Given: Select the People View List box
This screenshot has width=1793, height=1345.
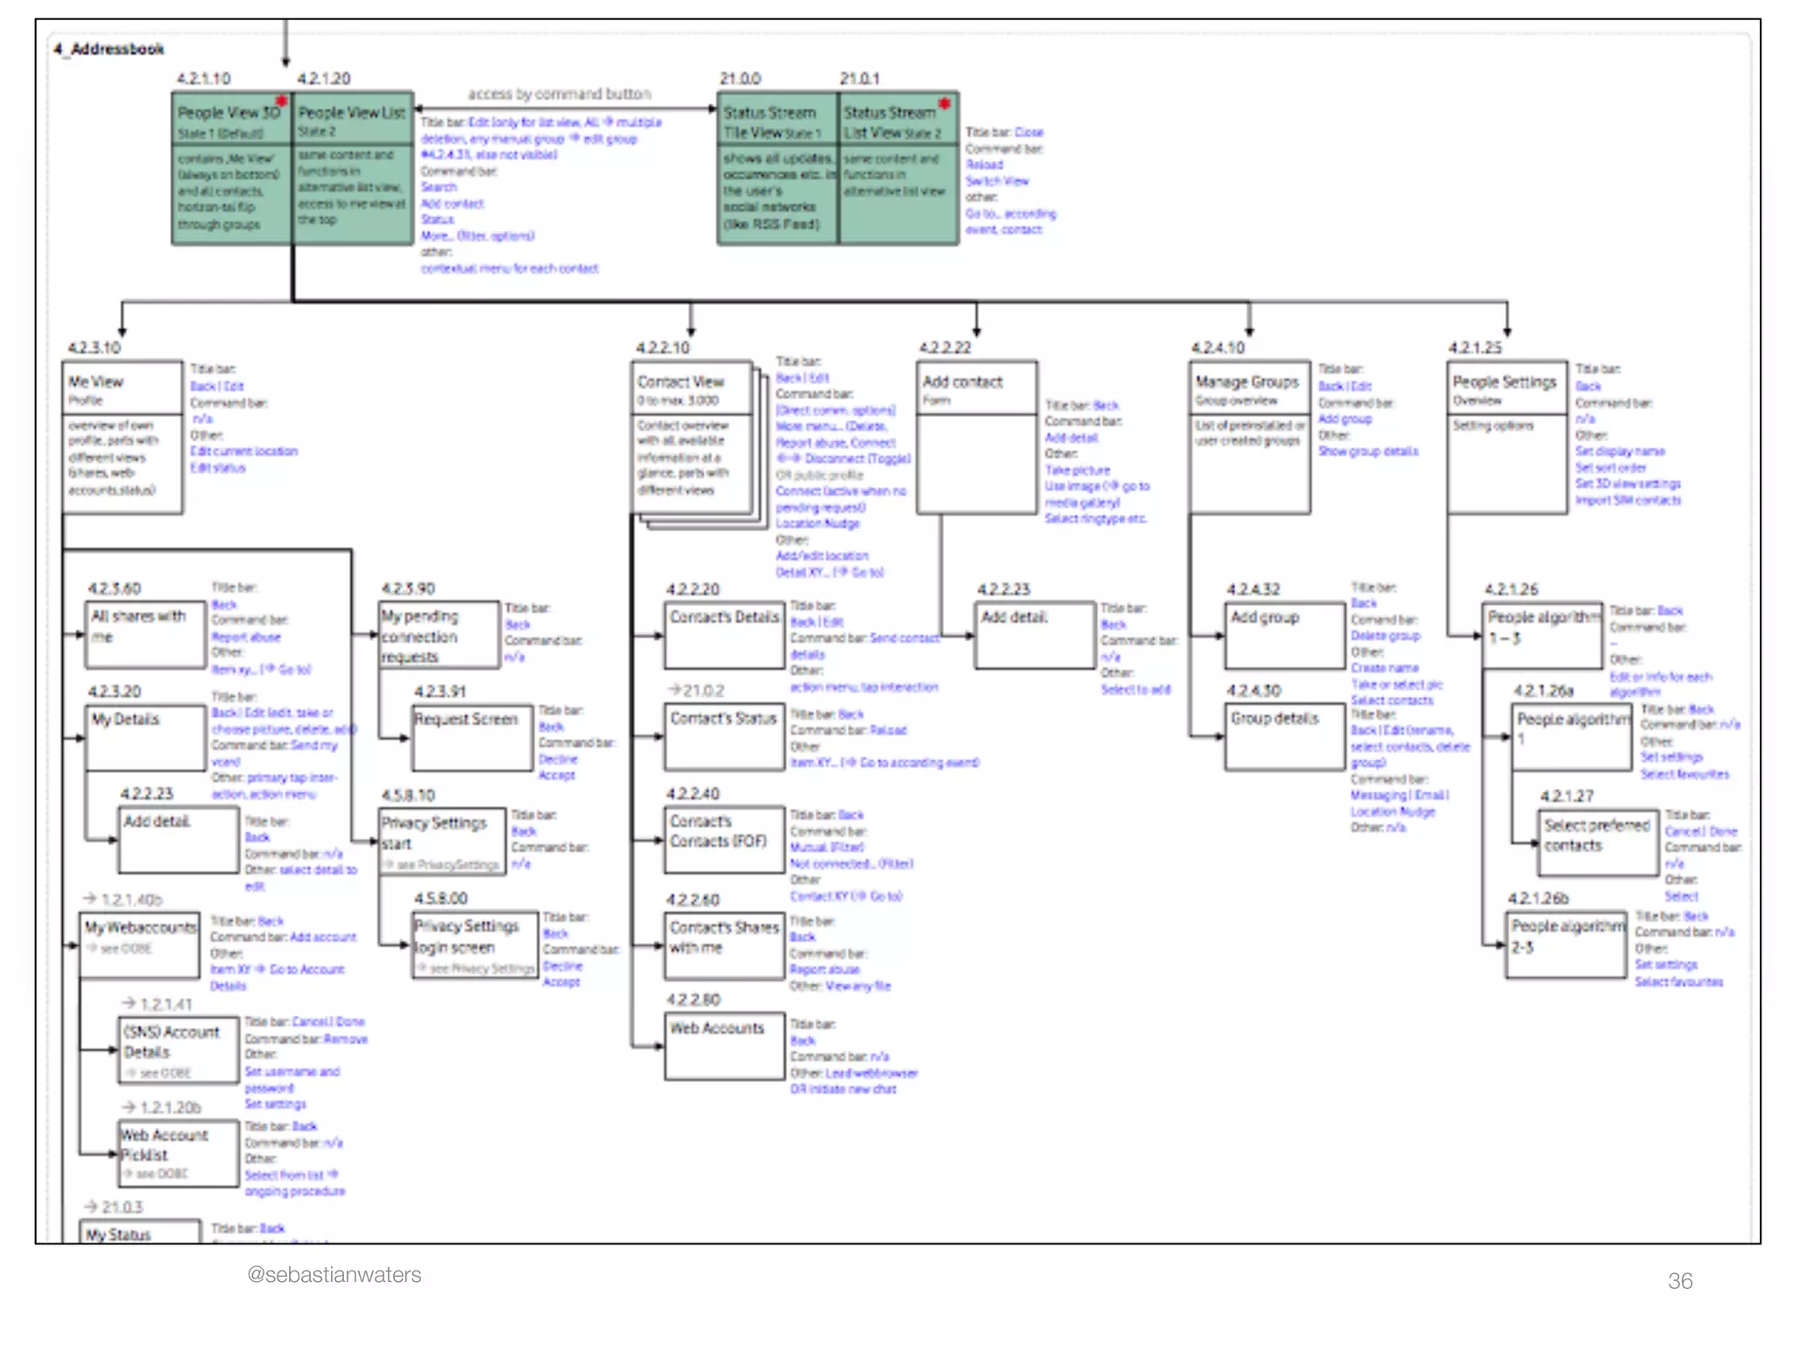Looking at the screenshot, I should click(352, 168).
